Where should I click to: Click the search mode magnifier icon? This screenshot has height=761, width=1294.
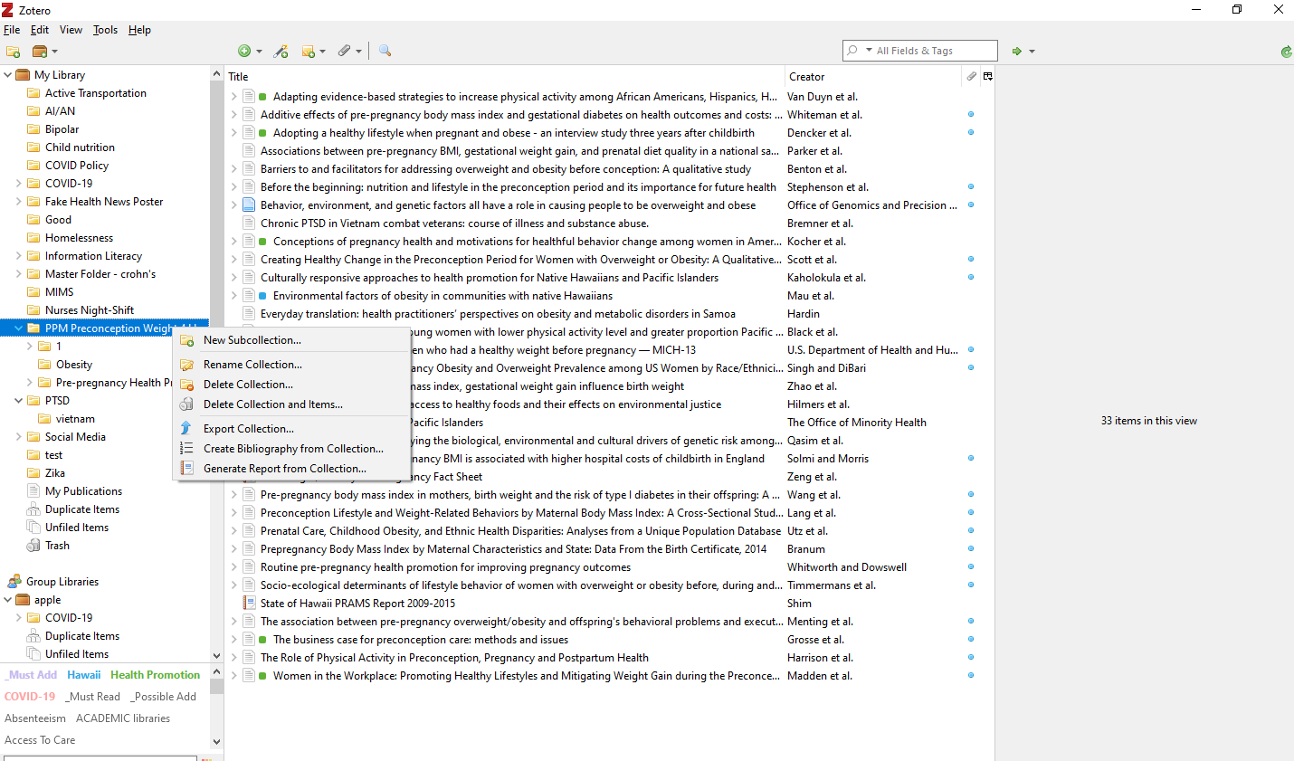pyautogui.click(x=852, y=51)
